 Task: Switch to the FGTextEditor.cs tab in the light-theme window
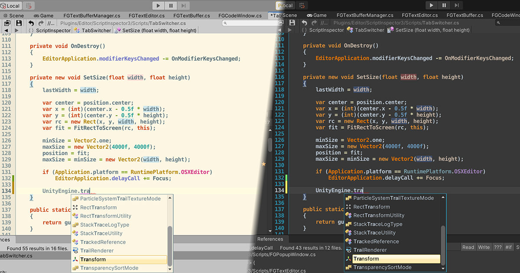pos(146,16)
